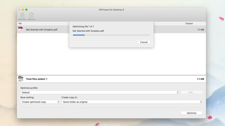The width and height of the screenshot is (225, 126).
Task: Click the Remove toolbar icon
Action: click(x=31, y=15)
